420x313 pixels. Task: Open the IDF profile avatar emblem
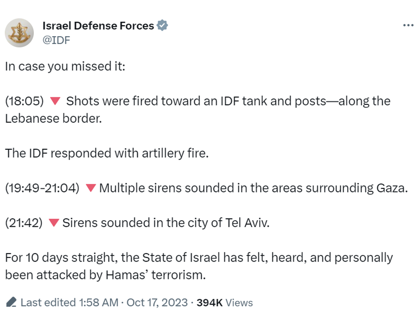tap(19, 33)
